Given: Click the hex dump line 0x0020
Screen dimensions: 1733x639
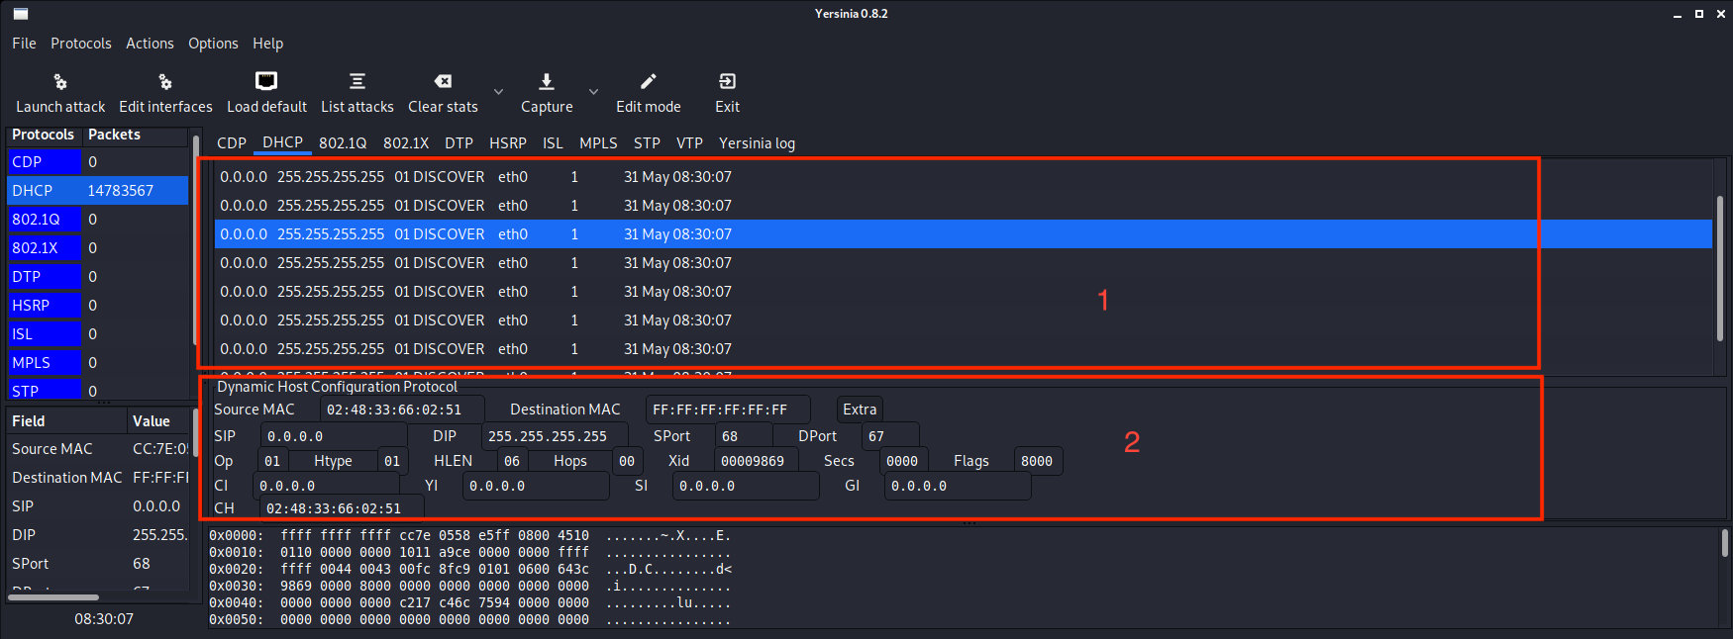Looking at the screenshot, I should [470, 570].
